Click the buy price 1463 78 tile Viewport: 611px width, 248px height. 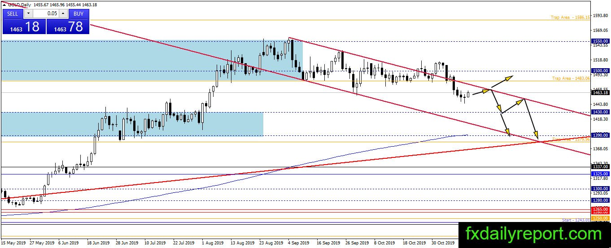[x=68, y=26]
